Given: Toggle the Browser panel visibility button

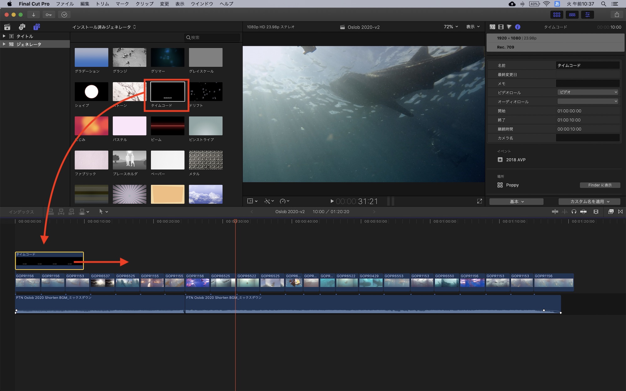Looking at the screenshot, I should click(x=557, y=15).
